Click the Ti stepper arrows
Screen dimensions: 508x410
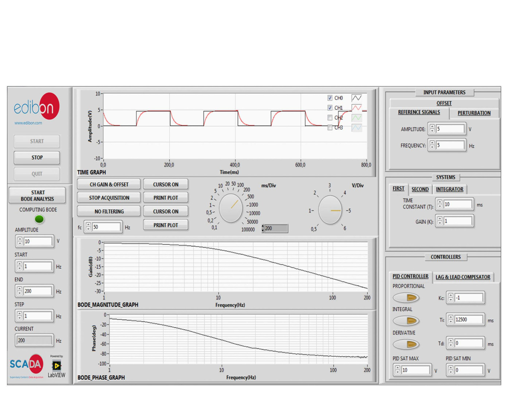tap(451, 320)
